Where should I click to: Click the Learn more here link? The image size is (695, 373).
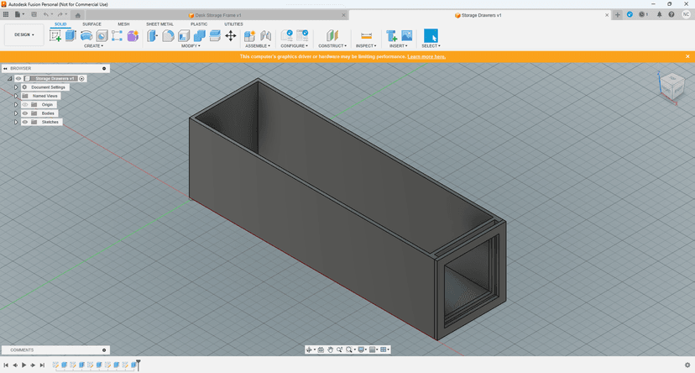coord(426,56)
